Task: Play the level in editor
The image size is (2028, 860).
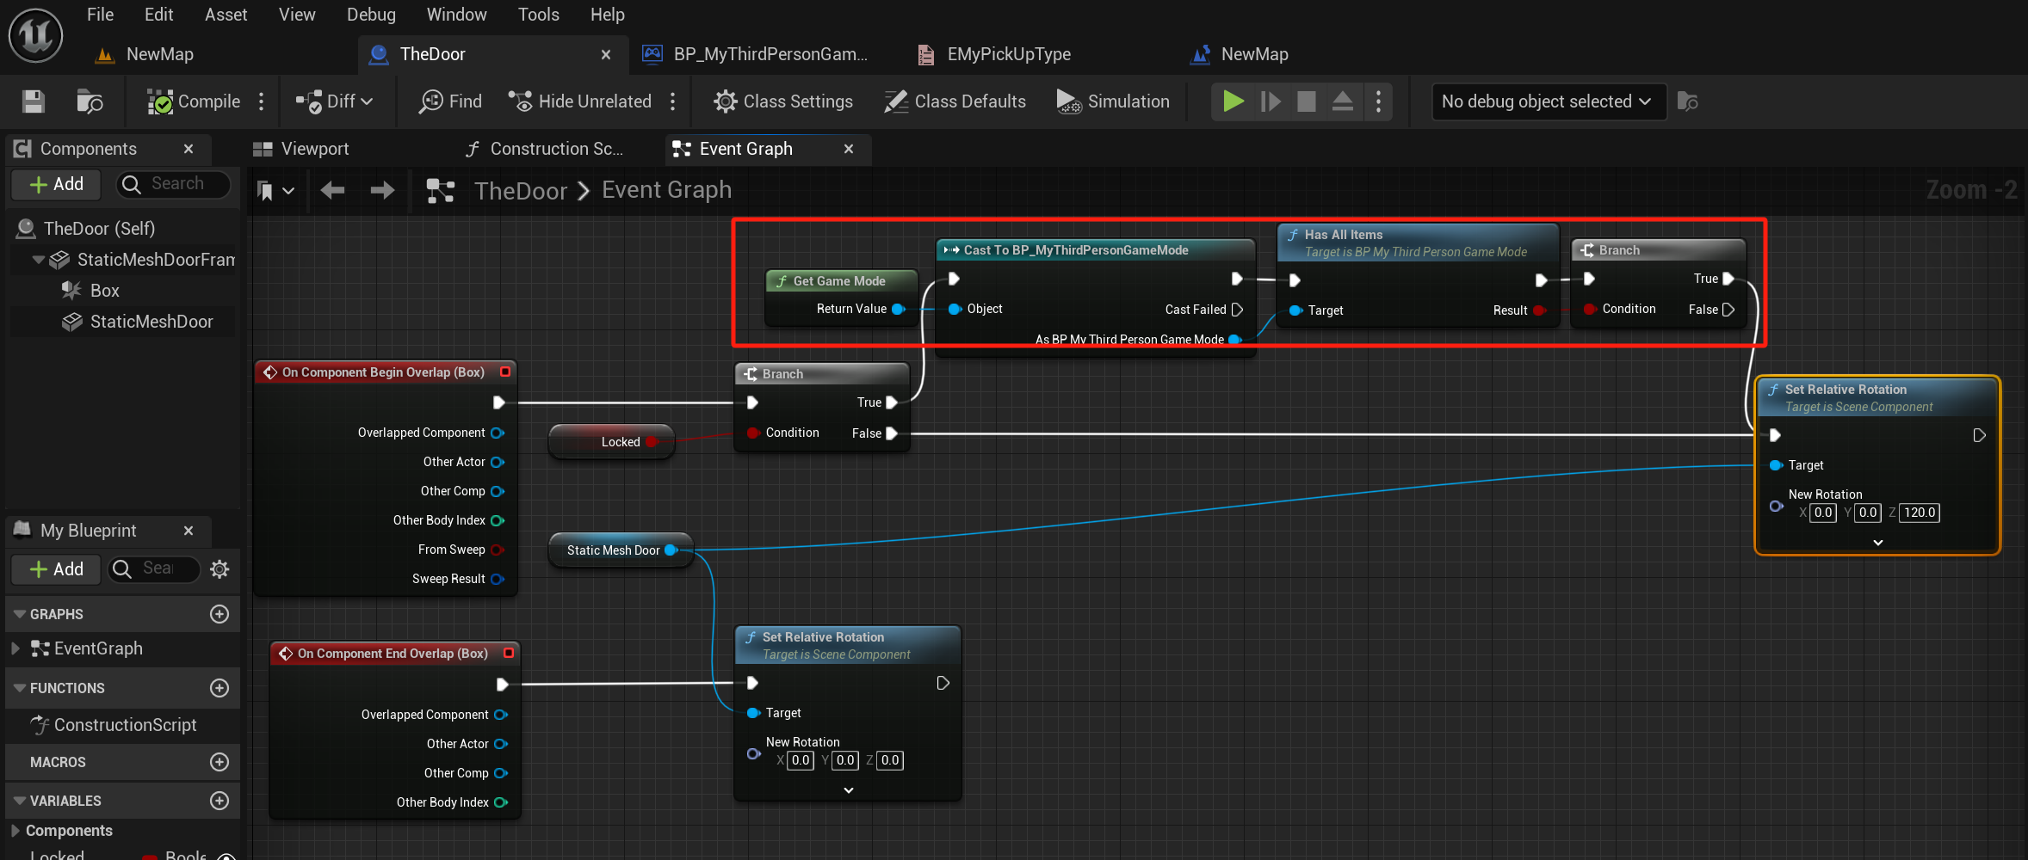Action: click(1233, 101)
